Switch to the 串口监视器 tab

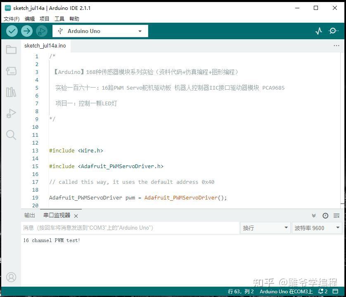coord(57,215)
